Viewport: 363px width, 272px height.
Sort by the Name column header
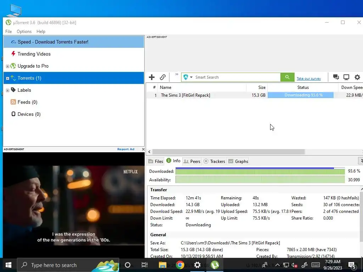pyautogui.click(x=202, y=87)
